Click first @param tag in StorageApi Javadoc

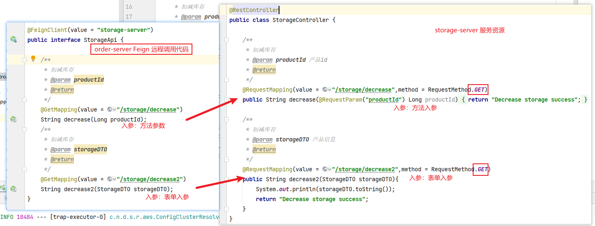click(61, 80)
